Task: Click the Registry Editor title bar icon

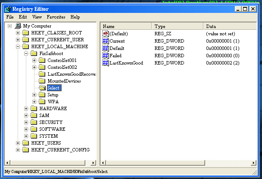Action: coord(8,9)
